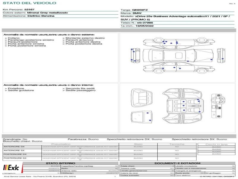238x179 pixels.
Task: Click the internal anomalies heading
Action: point(48,85)
